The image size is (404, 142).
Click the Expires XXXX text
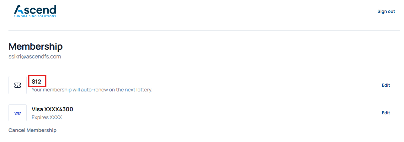tap(47, 117)
